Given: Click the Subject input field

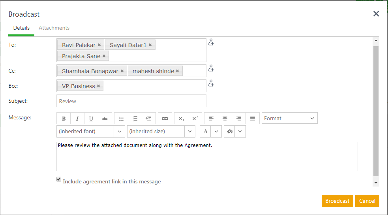Looking at the screenshot, I should click(131, 101).
